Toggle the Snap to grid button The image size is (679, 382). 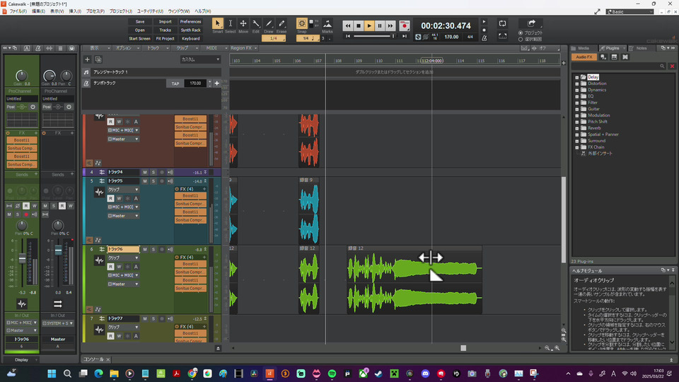[x=302, y=24]
